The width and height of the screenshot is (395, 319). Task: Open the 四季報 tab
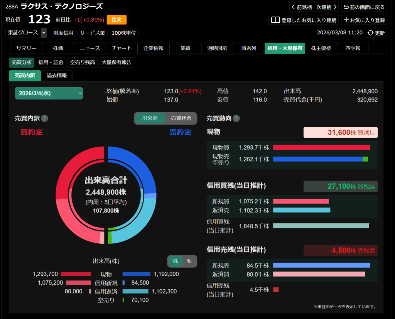click(x=353, y=48)
